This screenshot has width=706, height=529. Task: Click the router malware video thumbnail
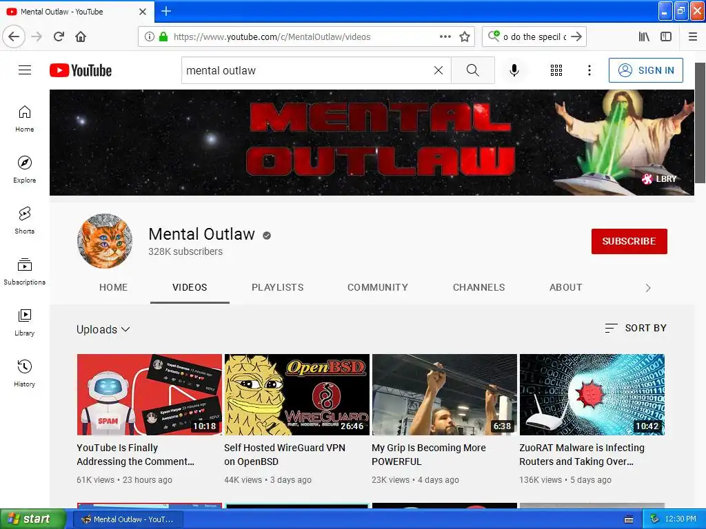(x=592, y=395)
